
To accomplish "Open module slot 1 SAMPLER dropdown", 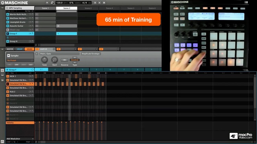I will click(x=54, y=49).
